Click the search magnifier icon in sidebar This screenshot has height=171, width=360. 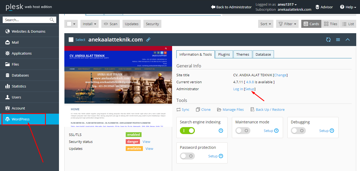pos(52,20)
